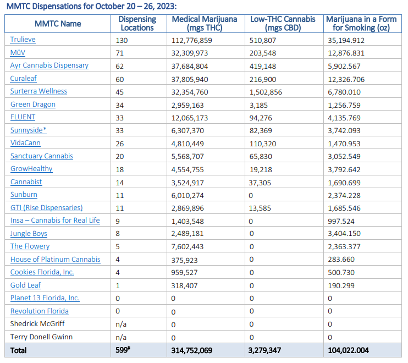Select Trulieve's 35,194.912 smoking value

click(346, 40)
